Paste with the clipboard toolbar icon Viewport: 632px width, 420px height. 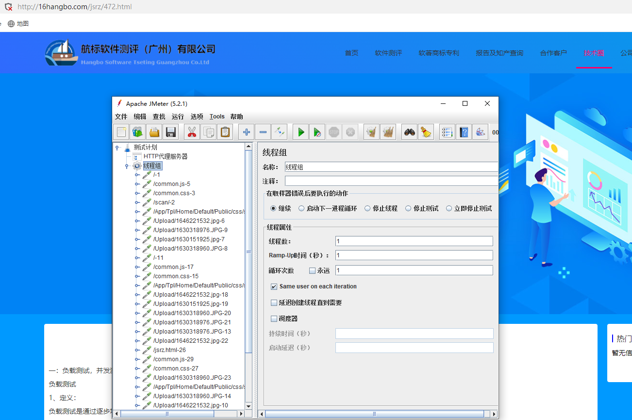pos(225,132)
